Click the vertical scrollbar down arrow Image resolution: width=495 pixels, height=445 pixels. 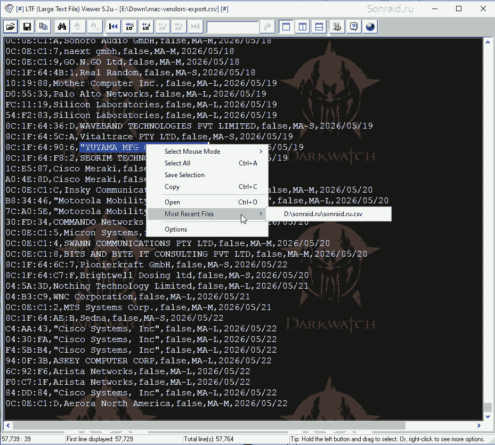click(x=488, y=417)
